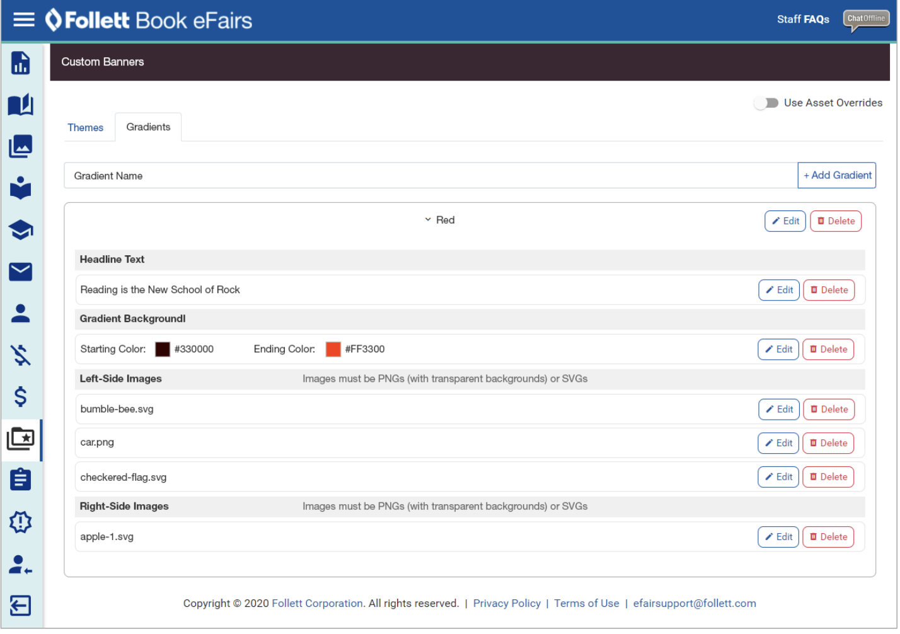Open the graduation cap sidebar icon
The height and width of the screenshot is (634, 900).
21,230
